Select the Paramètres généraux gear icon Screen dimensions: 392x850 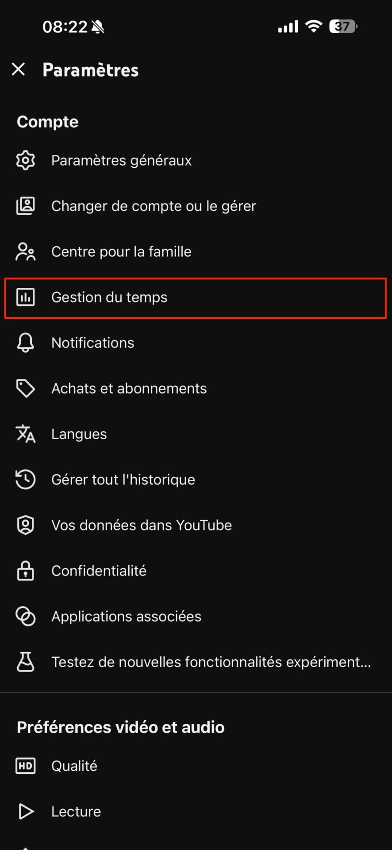25,160
